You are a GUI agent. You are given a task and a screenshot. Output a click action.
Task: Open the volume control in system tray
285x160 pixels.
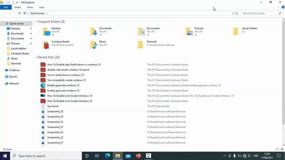(249, 156)
